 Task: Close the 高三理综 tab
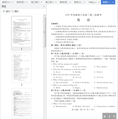pyautogui.click(x=41, y=2)
